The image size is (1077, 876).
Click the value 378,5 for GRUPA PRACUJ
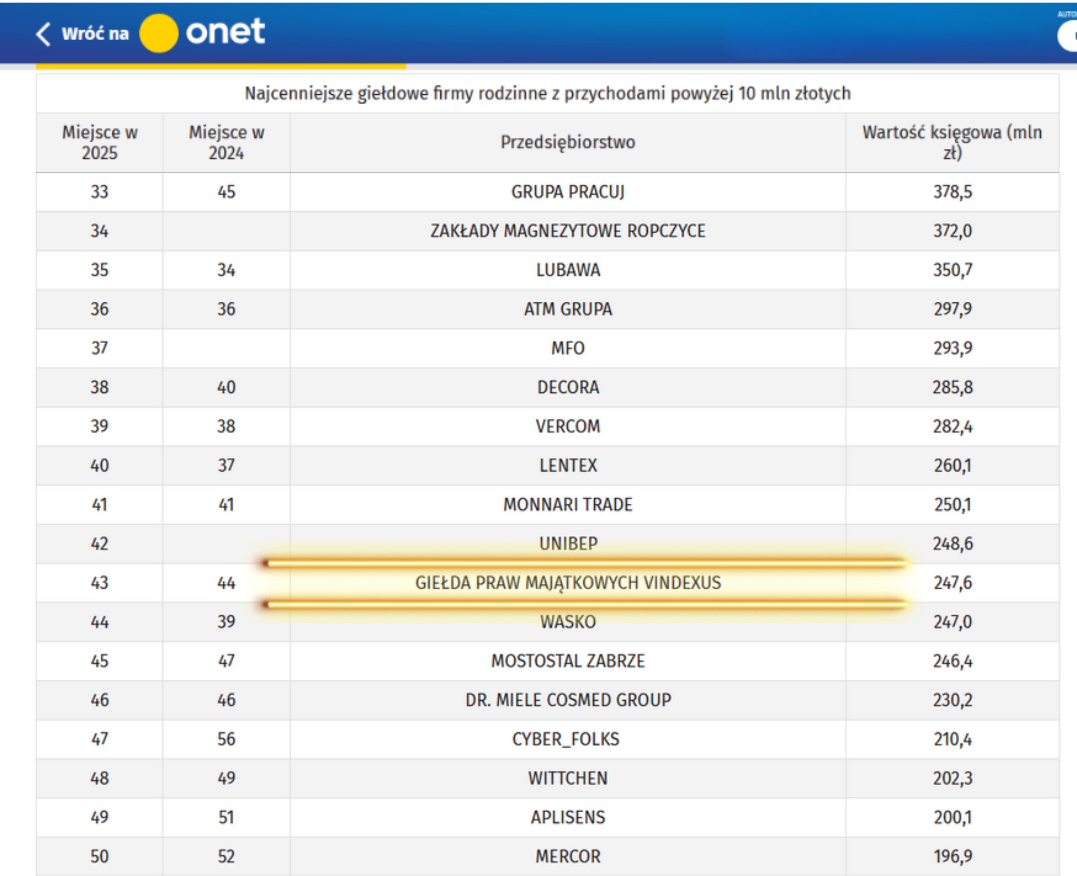pos(952,192)
